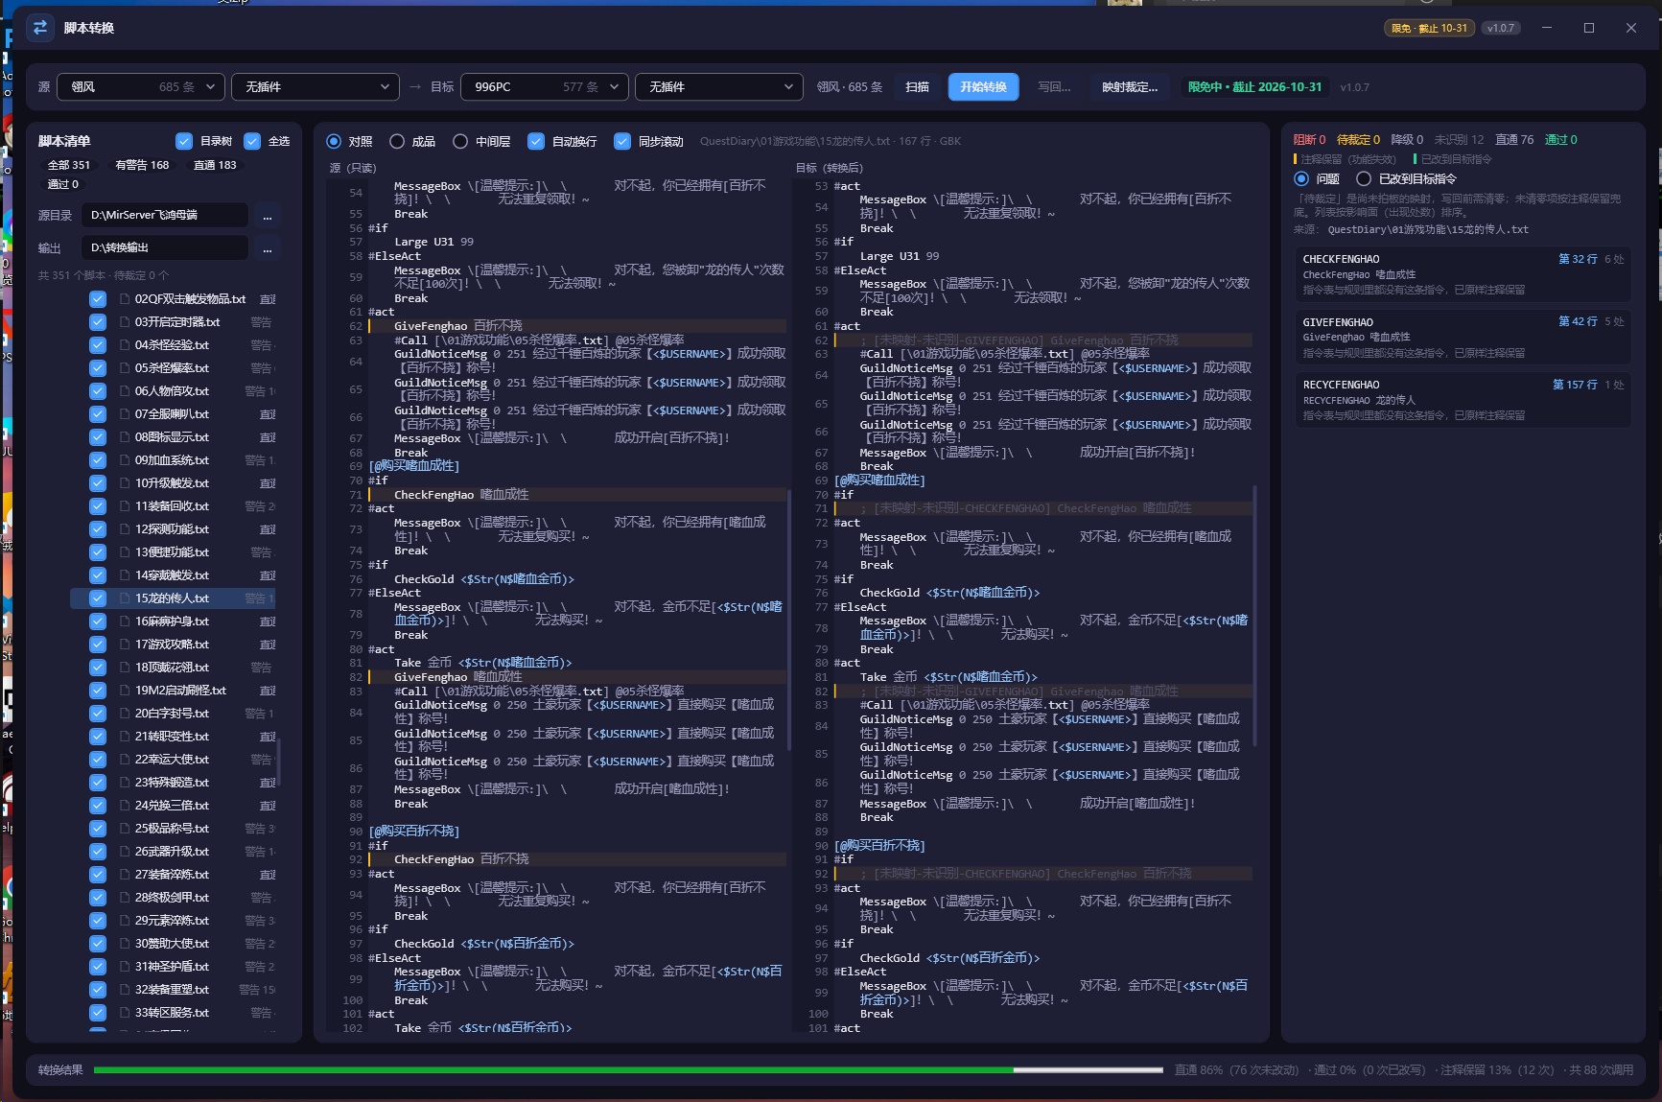Filter scripts by 直通 183
1662x1102 pixels.
pyautogui.click(x=215, y=165)
